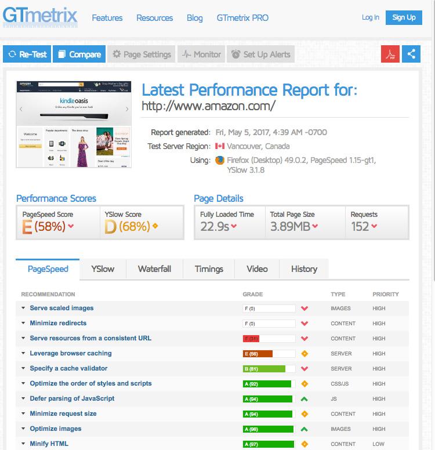Open GTmetrix PRO page
Image resolution: width=435 pixels, height=450 pixels.
point(242,18)
